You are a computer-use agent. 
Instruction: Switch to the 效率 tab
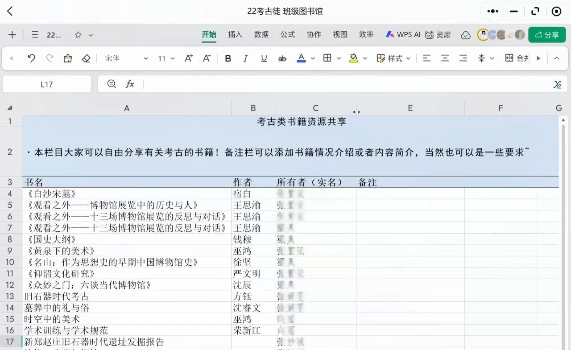pos(366,35)
